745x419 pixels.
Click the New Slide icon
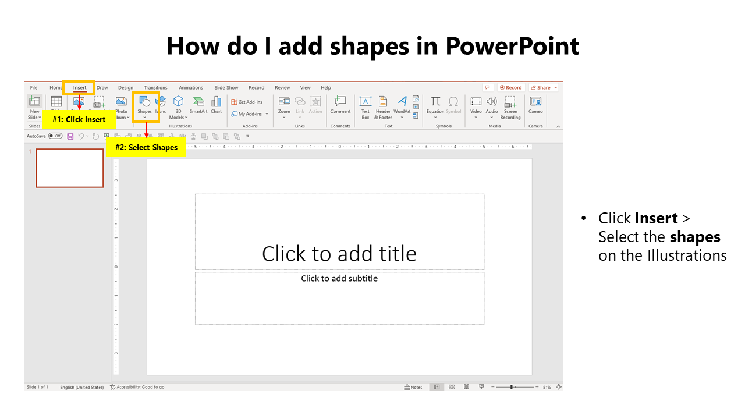[35, 101]
